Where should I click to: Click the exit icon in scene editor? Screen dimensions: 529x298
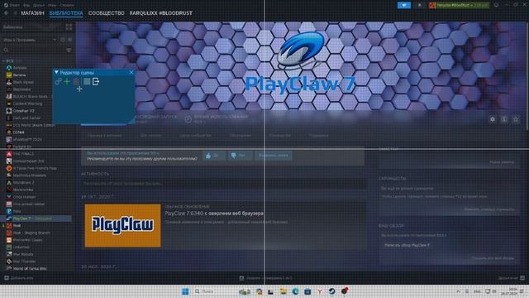coord(96,81)
